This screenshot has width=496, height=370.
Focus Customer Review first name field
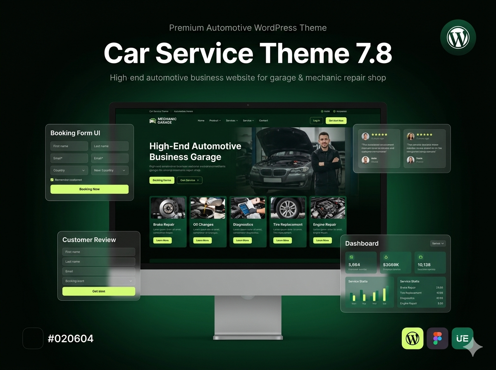[99, 252]
